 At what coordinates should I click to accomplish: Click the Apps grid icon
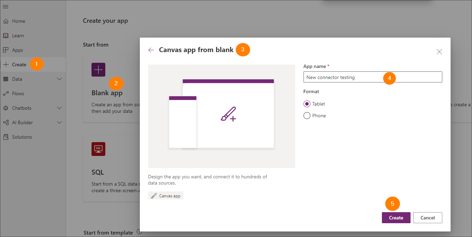coord(6,50)
